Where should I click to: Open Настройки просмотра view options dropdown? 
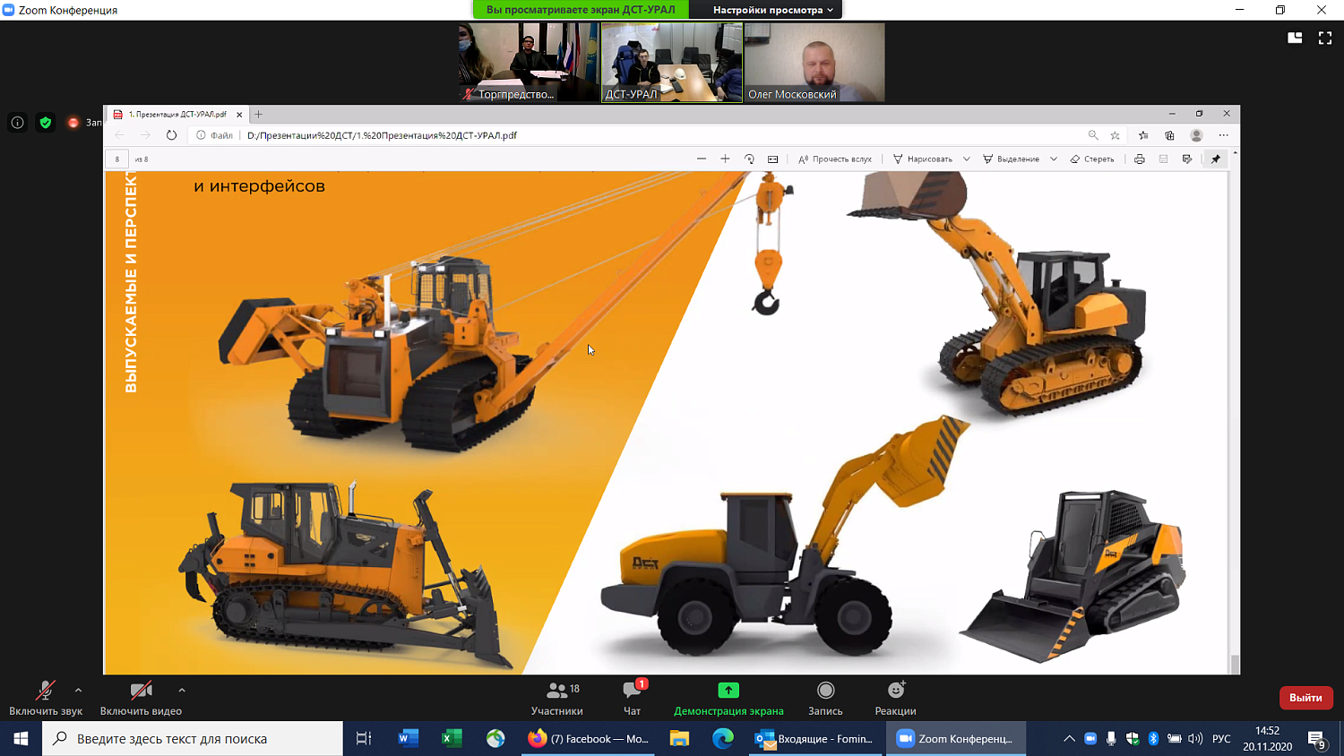coord(772,10)
